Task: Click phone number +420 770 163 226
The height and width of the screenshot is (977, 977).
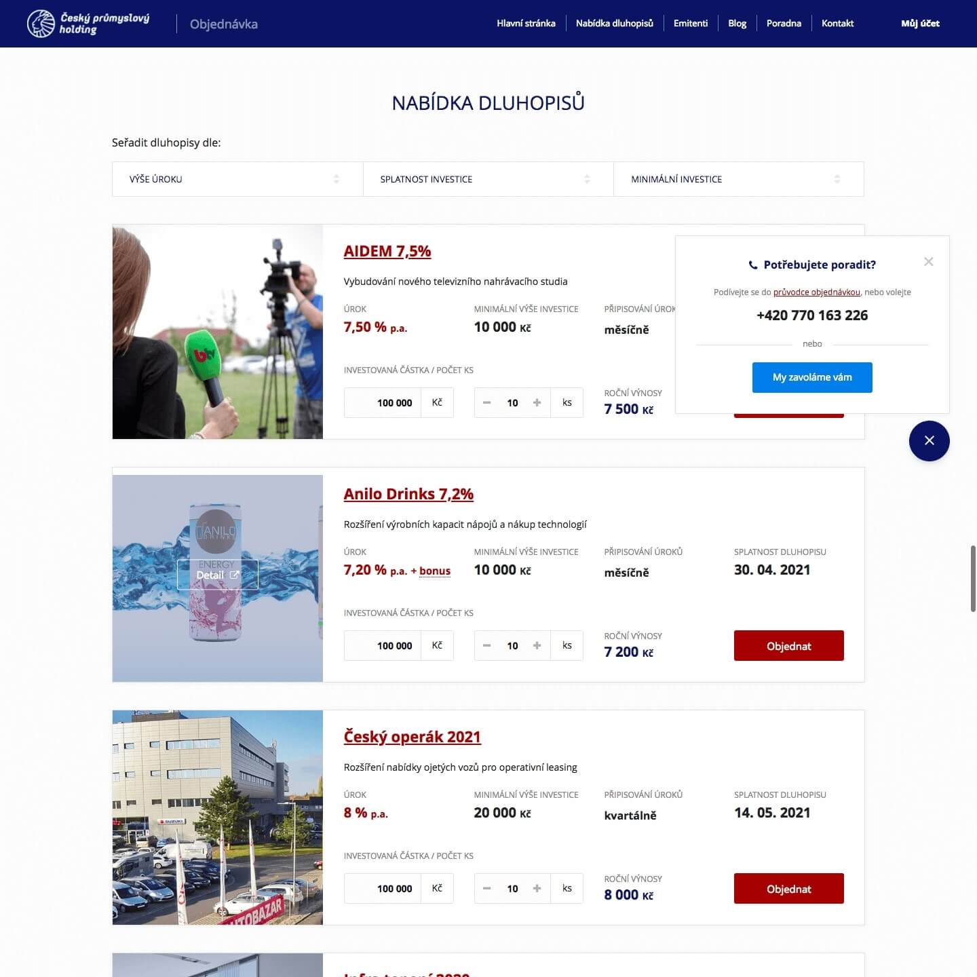Action: 812,315
